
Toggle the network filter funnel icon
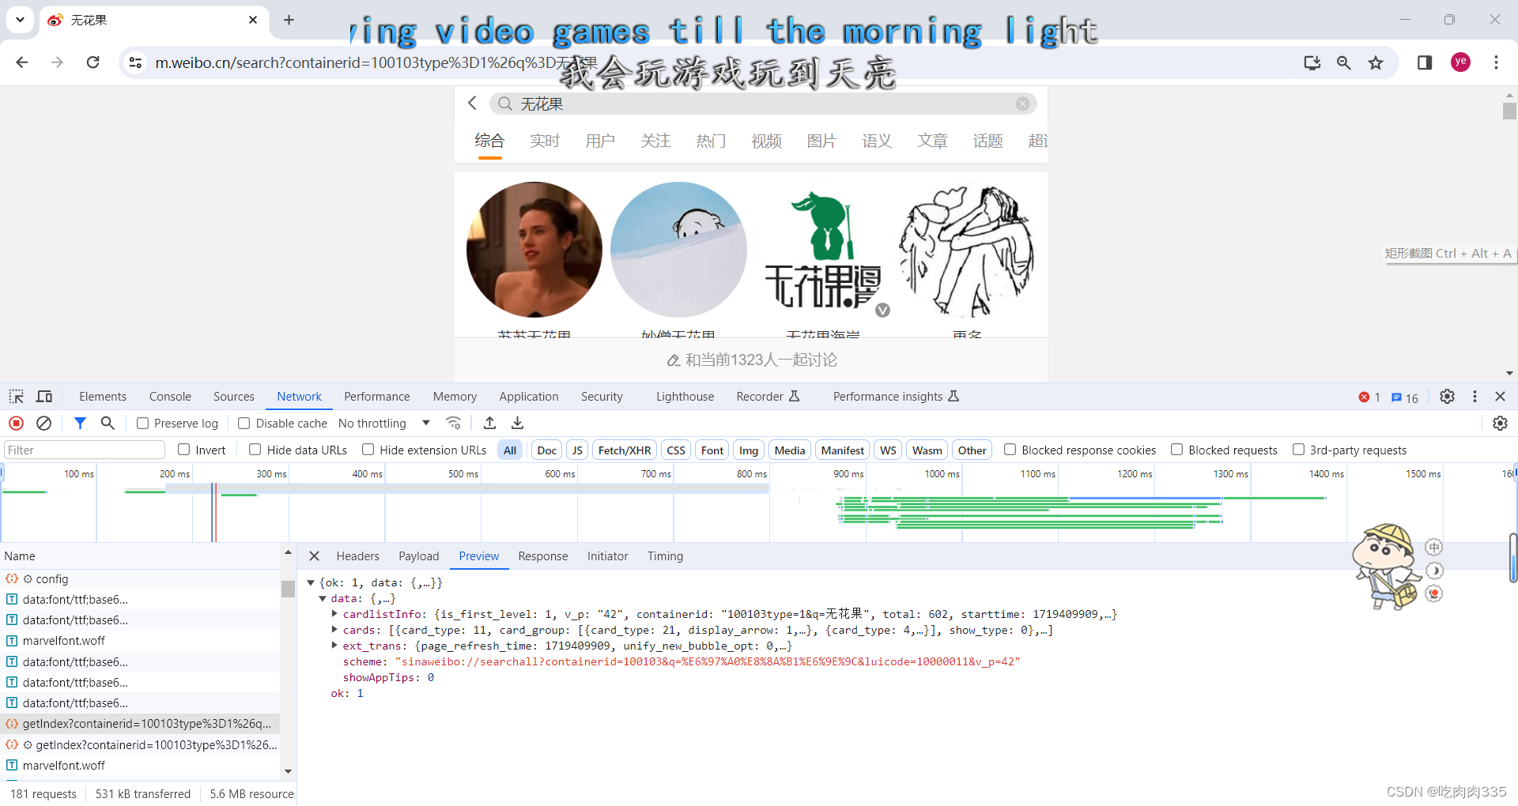[x=80, y=424]
